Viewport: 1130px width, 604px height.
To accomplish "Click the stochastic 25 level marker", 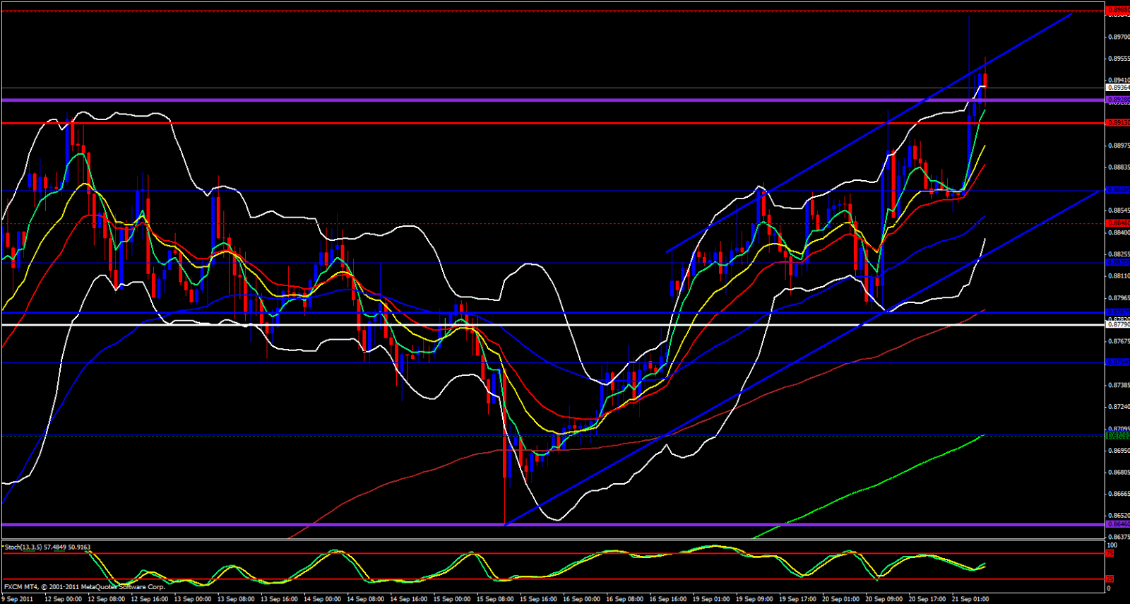I will pyautogui.click(x=1110, y=579).
